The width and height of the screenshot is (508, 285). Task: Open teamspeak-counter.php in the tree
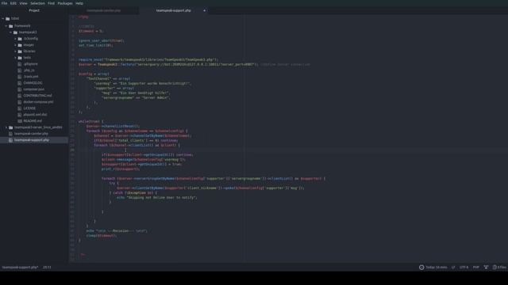click(31, 134)
